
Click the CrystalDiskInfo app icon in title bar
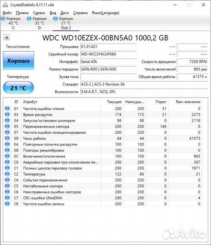[x=5, y=5]
